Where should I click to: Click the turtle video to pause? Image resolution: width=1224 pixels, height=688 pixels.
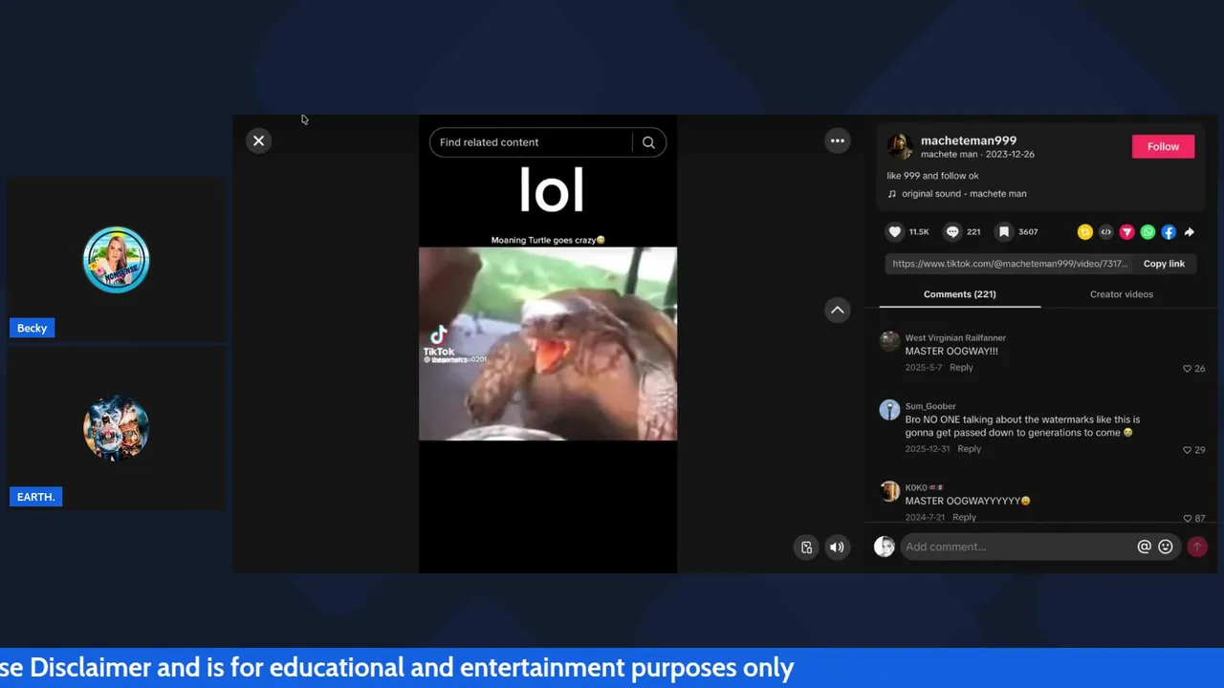click(548, 344)
